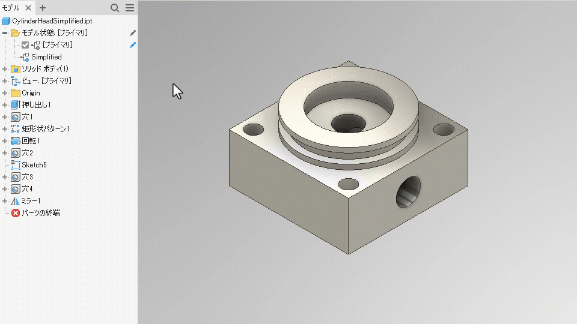Click the side hole on the 3D part

408,192
